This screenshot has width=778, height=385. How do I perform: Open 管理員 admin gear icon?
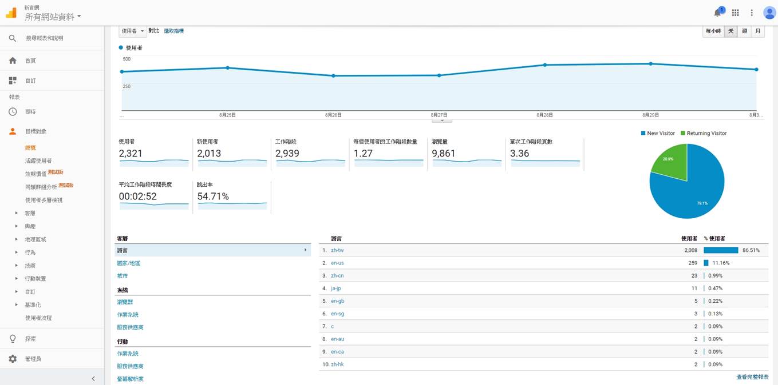(x=13, y=359)
